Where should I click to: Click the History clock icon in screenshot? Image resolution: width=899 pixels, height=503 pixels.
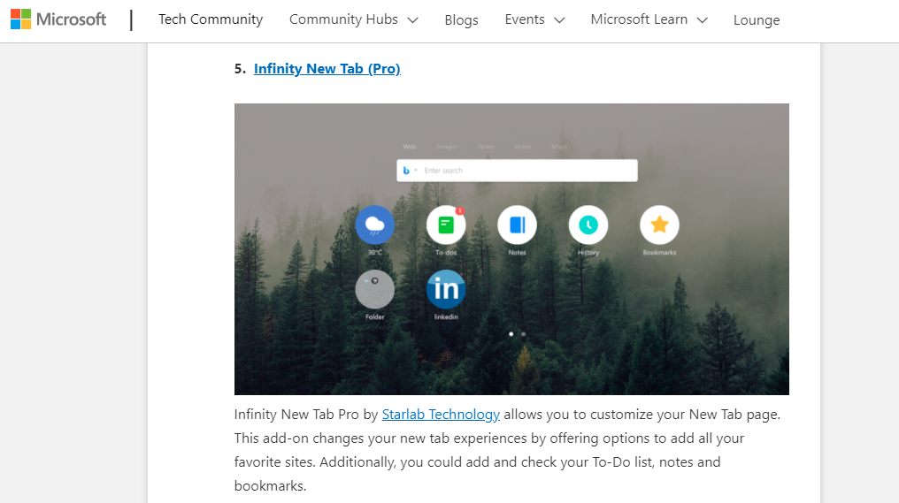click(x=588, y=225)
